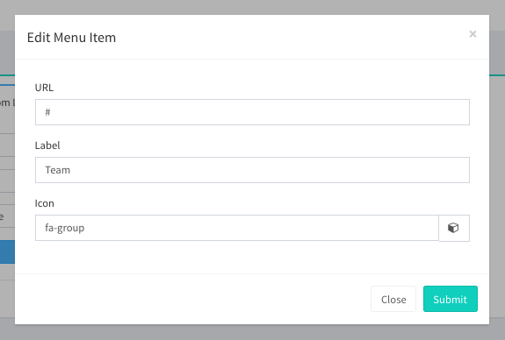
Task: Open the icon picker cube button
Action: click(454, 228)
